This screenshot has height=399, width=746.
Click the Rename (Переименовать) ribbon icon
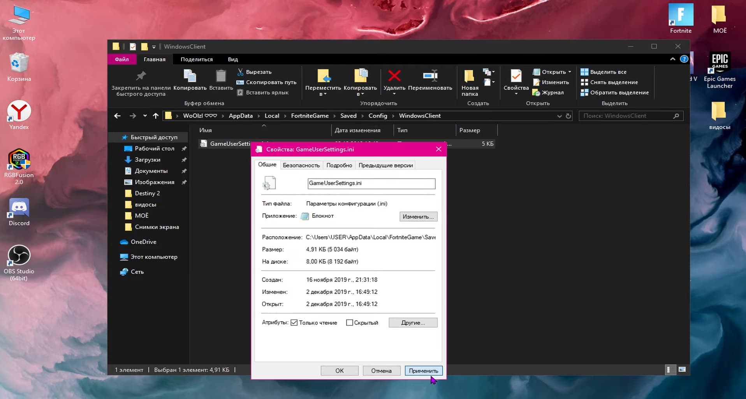(430, 76)
